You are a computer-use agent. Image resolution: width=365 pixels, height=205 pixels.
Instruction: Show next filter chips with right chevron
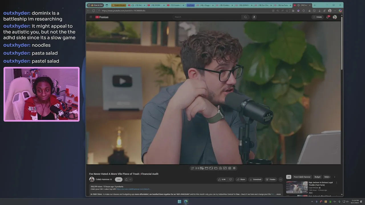point(334,177)
